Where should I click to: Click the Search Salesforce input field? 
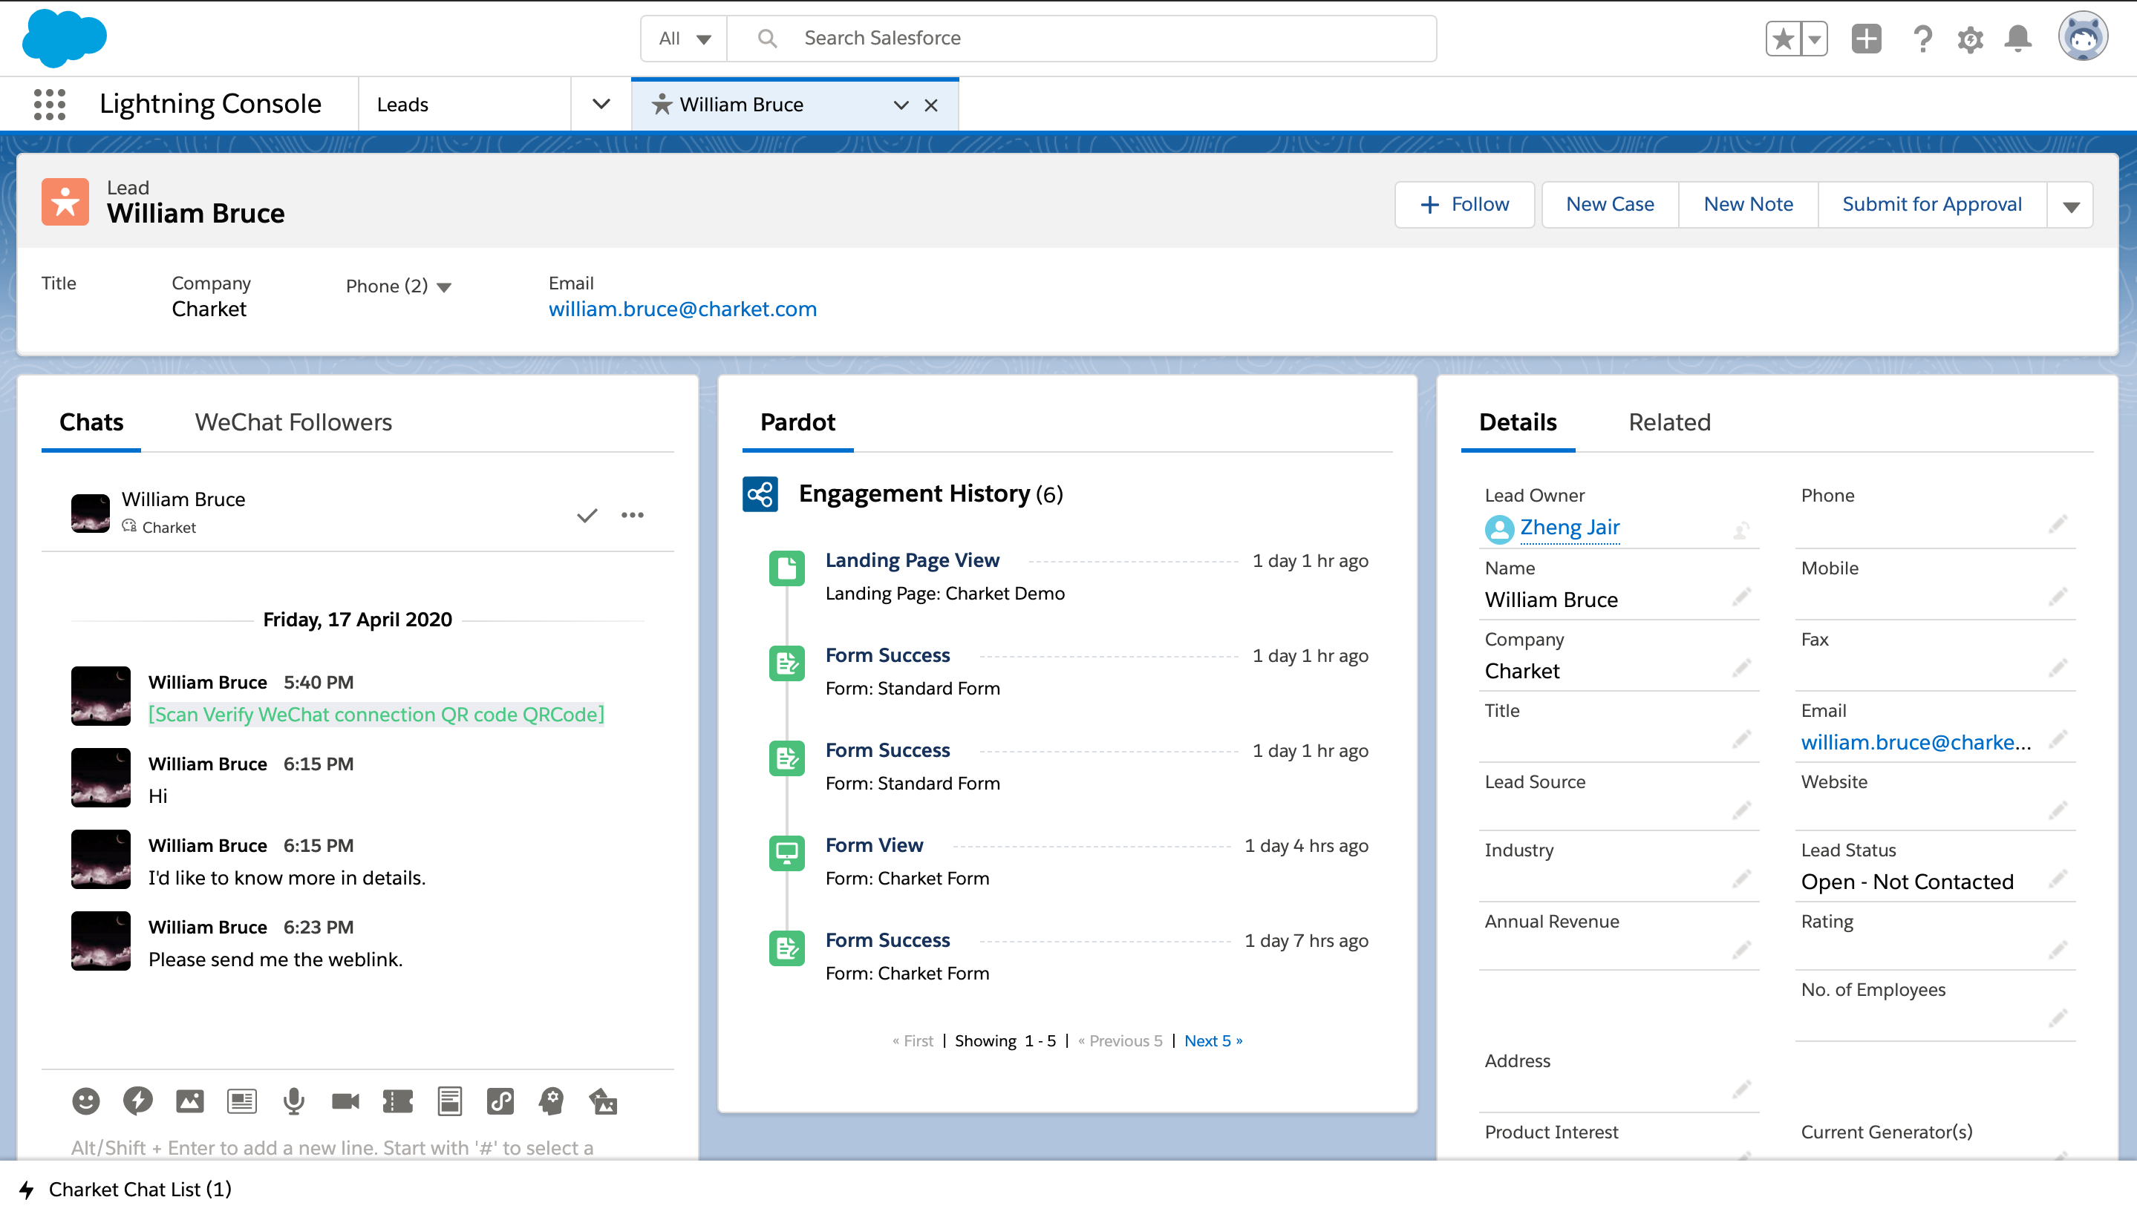(x=1106, y=39)
